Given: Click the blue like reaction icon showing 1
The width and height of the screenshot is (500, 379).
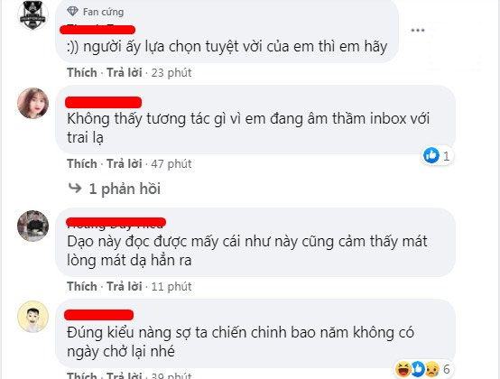Looking at the screenshot, I should pyautogui.click(x=431, y=155).
